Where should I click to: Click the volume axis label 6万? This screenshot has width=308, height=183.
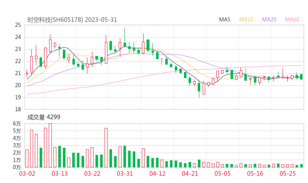click(17, 124)
